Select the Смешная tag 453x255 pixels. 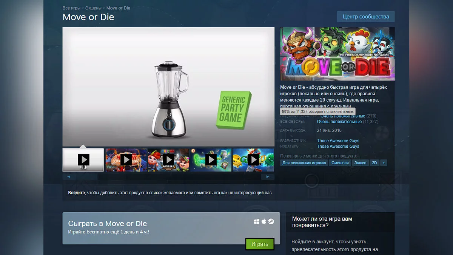[340, 163]
